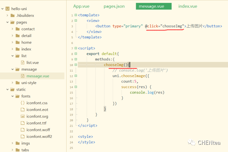228x152 pixels.
Task: Place cursor on console.log(res) line
Action: point(147,92)
